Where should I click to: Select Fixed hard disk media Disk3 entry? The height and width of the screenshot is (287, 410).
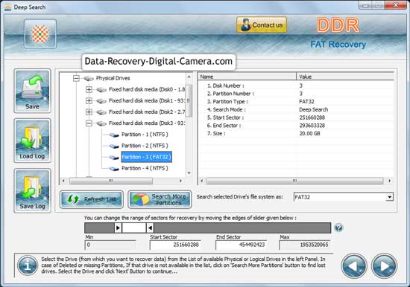(147, 123)
